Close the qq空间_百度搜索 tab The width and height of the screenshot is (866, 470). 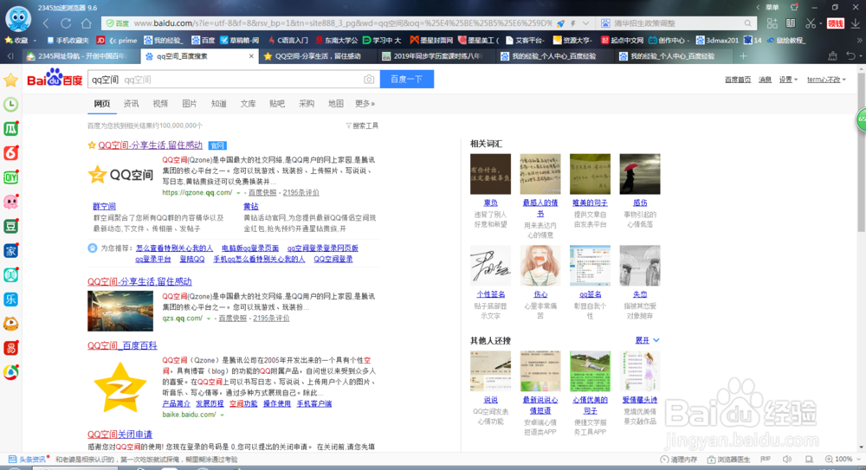pyautogui.click(x=251, y=55)
